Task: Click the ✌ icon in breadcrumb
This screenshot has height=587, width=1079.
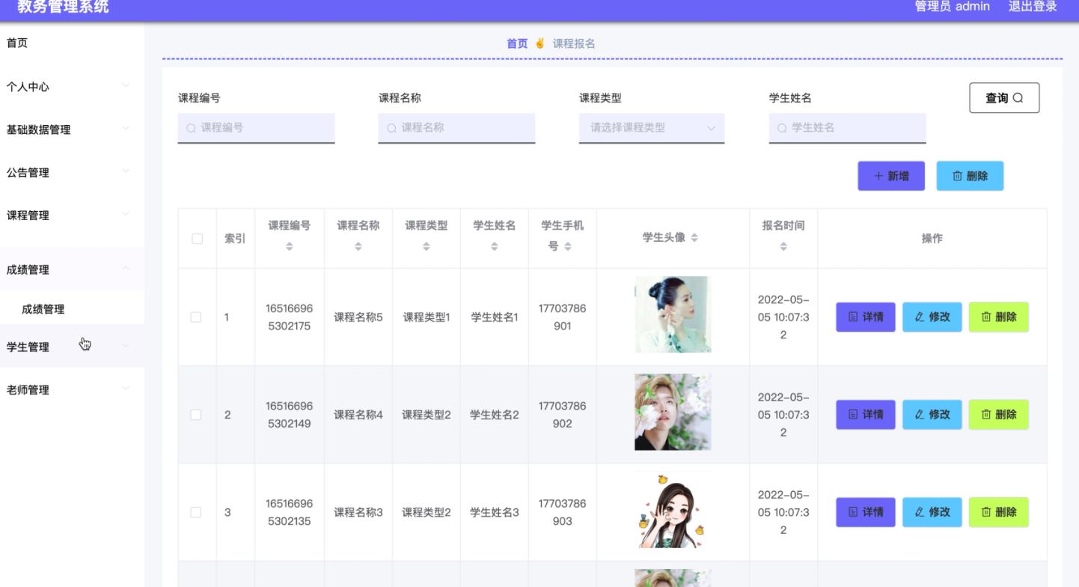Action: point(540,43)
